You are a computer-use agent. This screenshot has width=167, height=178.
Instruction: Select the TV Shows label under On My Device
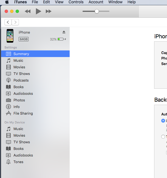[22, 142]
